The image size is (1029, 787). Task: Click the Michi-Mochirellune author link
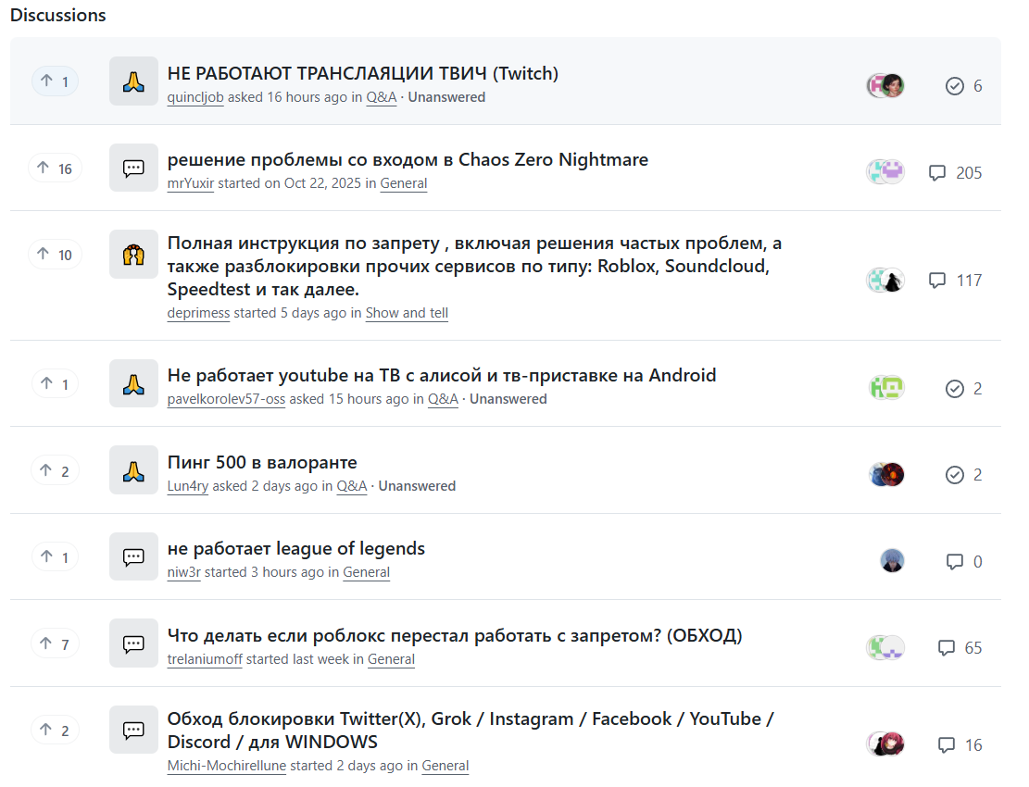pyautogui.click(x=227, y=766)
